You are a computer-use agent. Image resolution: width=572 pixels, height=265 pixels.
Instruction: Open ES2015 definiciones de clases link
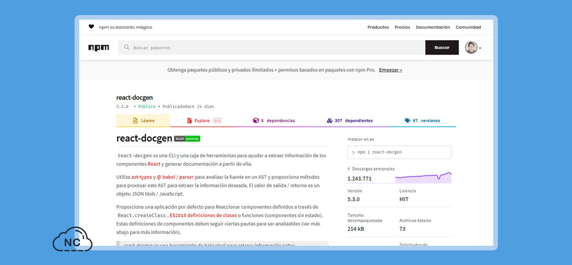coord(202,215)
